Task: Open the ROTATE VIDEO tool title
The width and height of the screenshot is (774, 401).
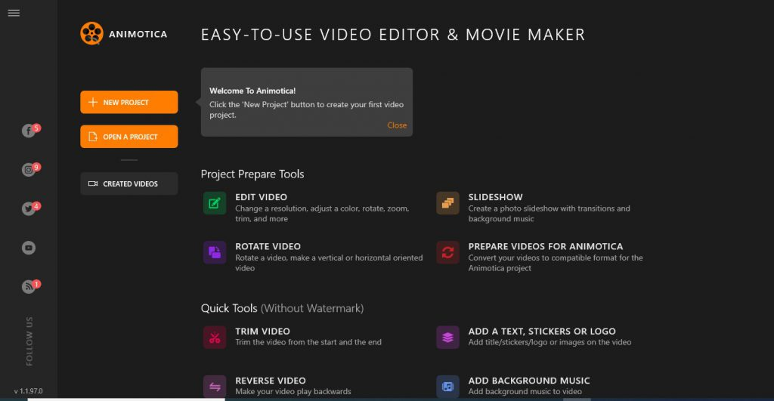Action: 268,246
